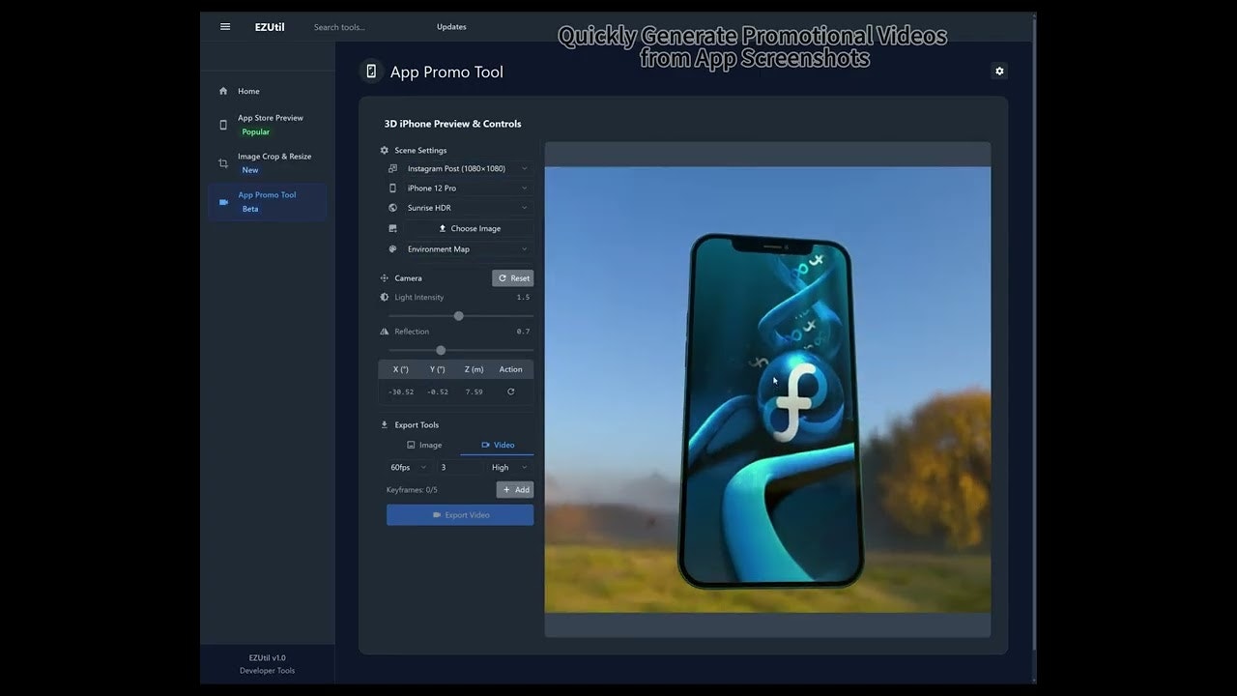The image size is (1237, 696).
Task: Click the image icon left of Choose Image
Action: (392, 229)
